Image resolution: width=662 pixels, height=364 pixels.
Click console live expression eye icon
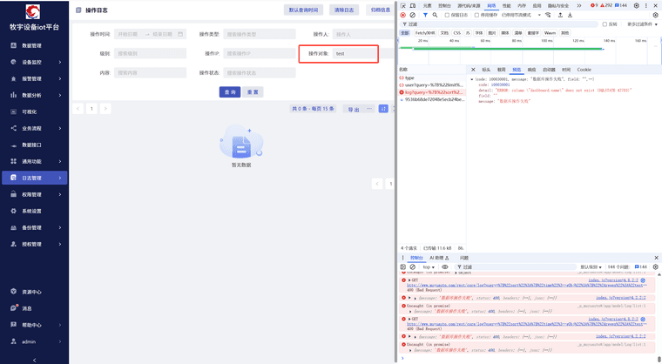pyautogui.click(x=444, y=266)
